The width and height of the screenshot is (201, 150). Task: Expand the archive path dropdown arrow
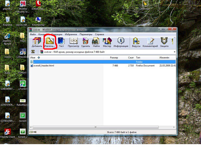pyautogui.click(x=174, y=52)
